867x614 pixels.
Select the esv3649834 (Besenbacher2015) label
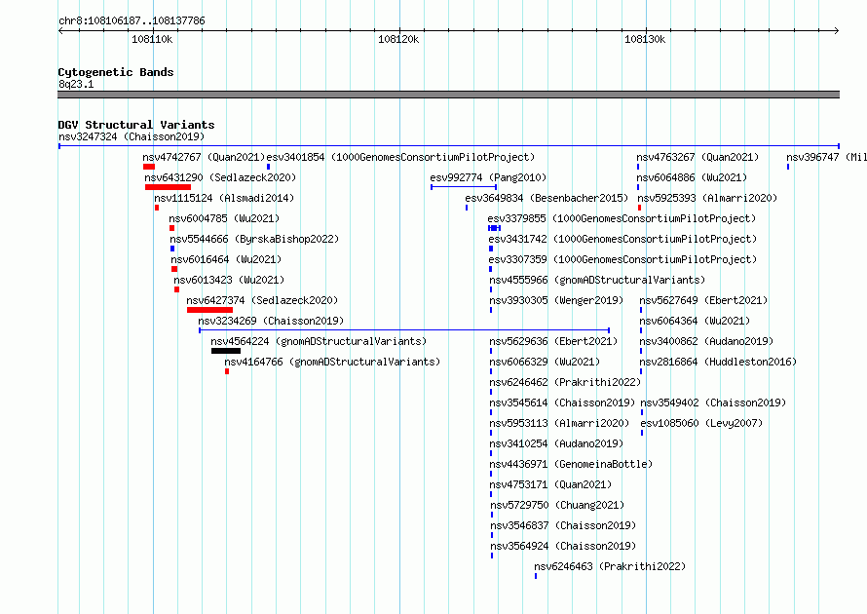pyautogui.click(x=547, y=198)
